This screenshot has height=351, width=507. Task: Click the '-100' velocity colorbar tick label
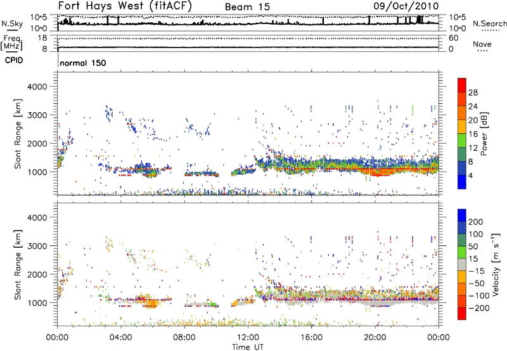478,296
